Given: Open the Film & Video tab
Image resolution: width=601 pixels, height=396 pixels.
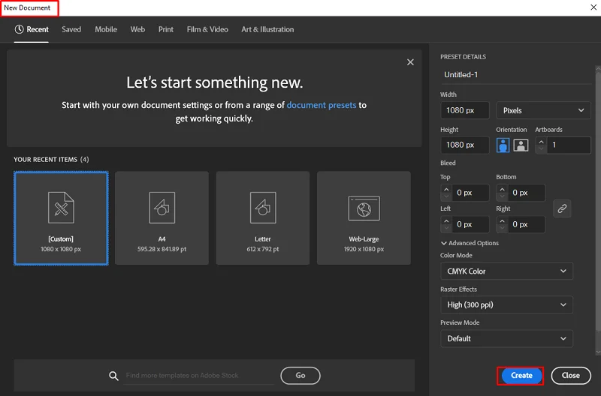Looking at the screenshot, I should click(x=207, y=29).
